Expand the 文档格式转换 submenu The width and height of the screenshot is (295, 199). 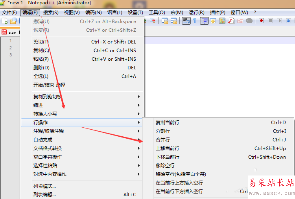coord(82,148)
